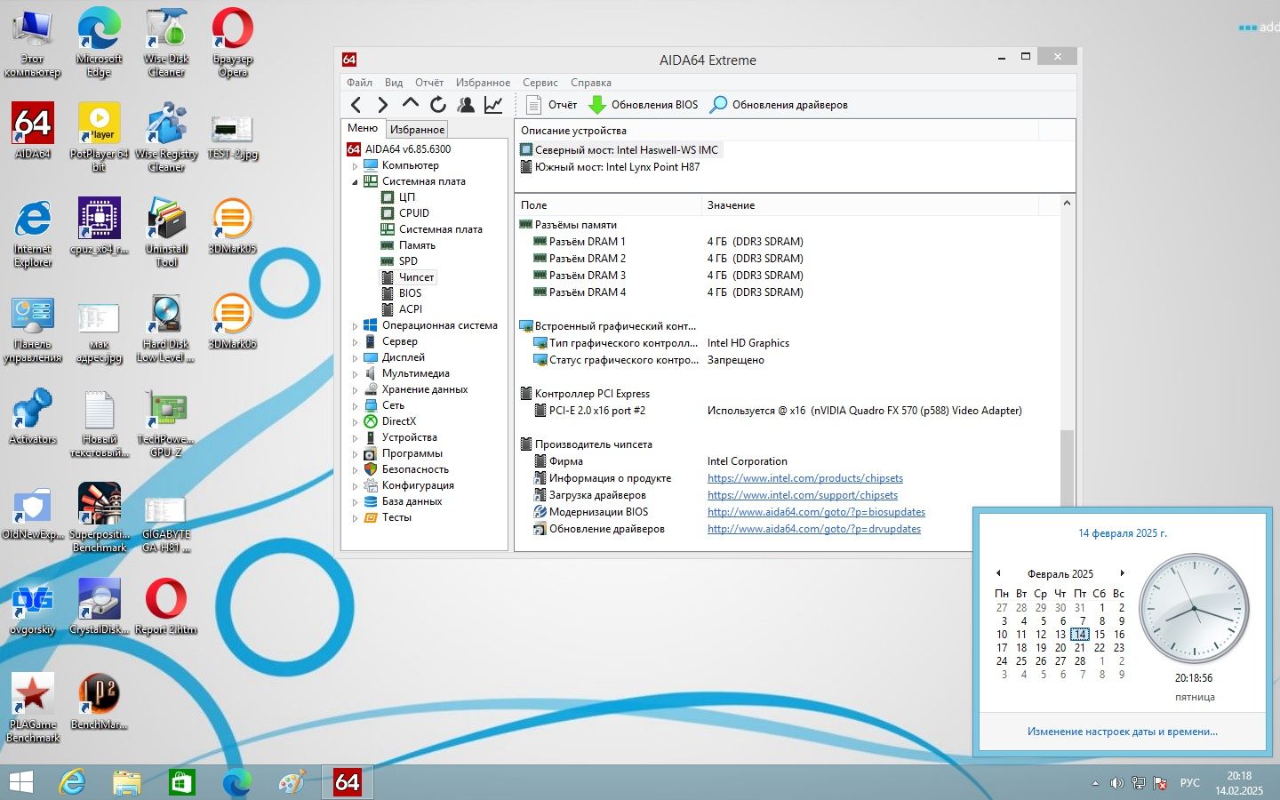The width and height of the screenshot is (1280, 800).
Task: Open the intel.com/products/chipsets link
Action: 804,478
